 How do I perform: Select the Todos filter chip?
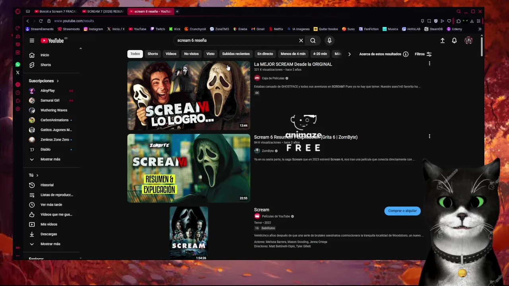(x=135, y=54)
